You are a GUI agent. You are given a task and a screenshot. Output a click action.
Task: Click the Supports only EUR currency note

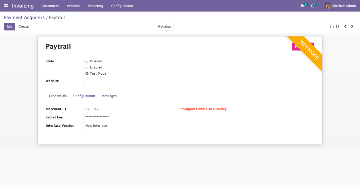(x=203, y=109)
